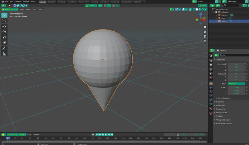Viewport: 249px width, 145px height.
Task: Click the Location X value field
Action: (236, 64)
